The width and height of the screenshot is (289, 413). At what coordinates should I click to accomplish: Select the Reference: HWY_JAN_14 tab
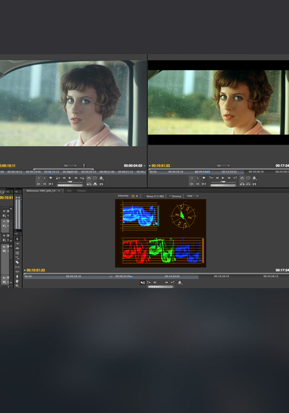tap(41, 190)
